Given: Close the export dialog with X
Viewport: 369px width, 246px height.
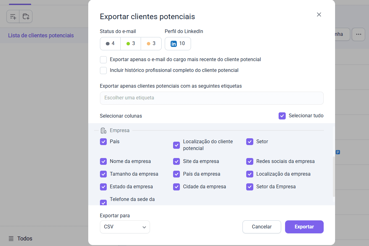Looking at the screenshot, I should tap(319, 15).
